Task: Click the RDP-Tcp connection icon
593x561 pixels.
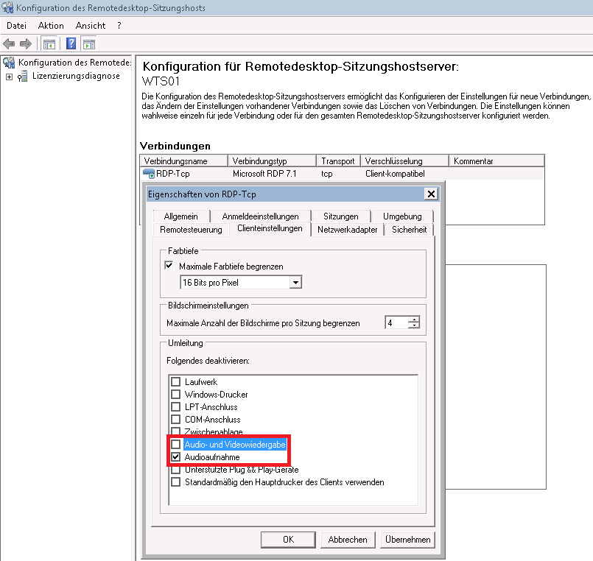Action: pyautogui.click(x=149, y=174)
